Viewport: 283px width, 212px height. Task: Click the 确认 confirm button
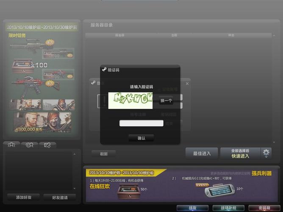pyautogui.click(x=141, y=138)
